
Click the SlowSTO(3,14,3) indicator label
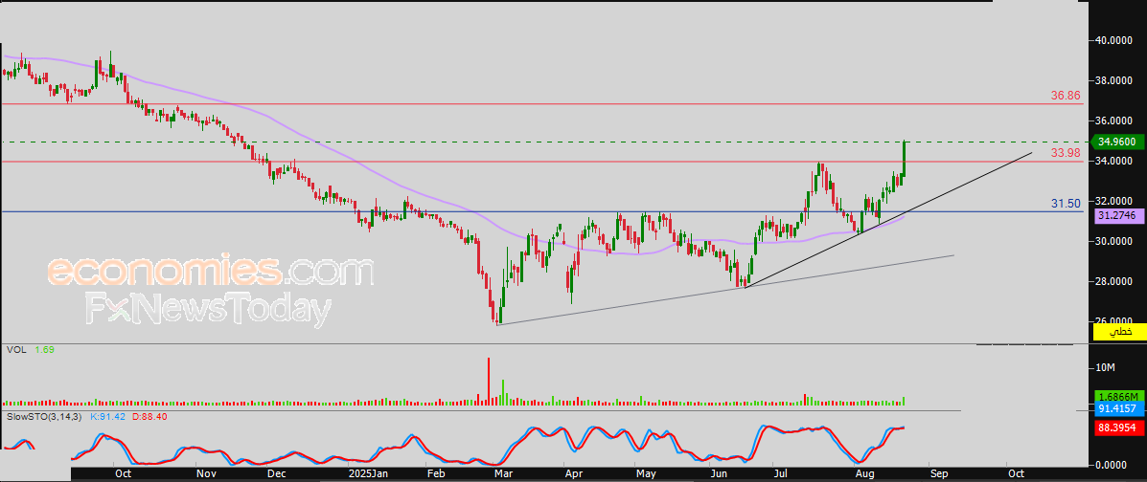click(44, 416)
